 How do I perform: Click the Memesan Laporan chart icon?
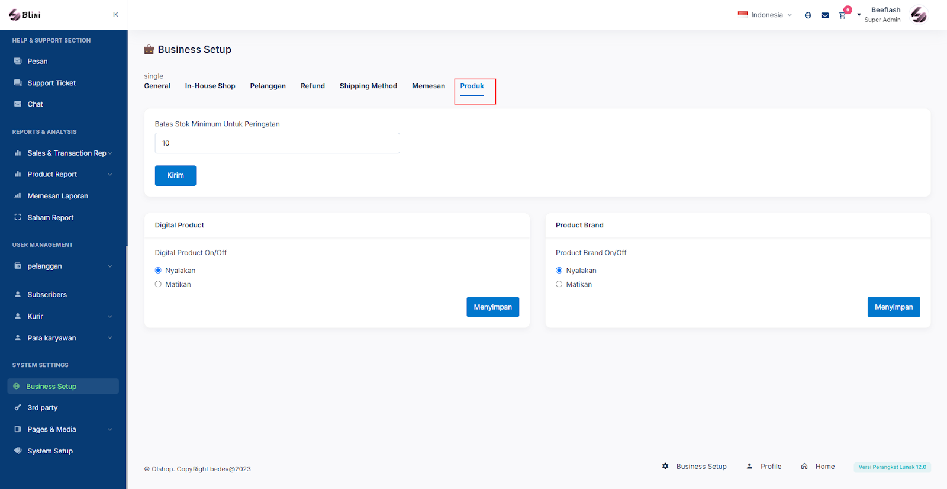[18, 196]
